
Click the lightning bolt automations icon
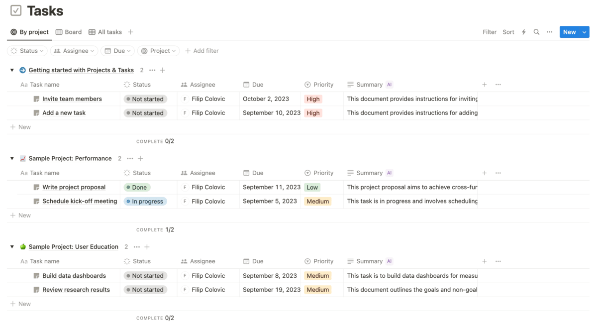523,32
